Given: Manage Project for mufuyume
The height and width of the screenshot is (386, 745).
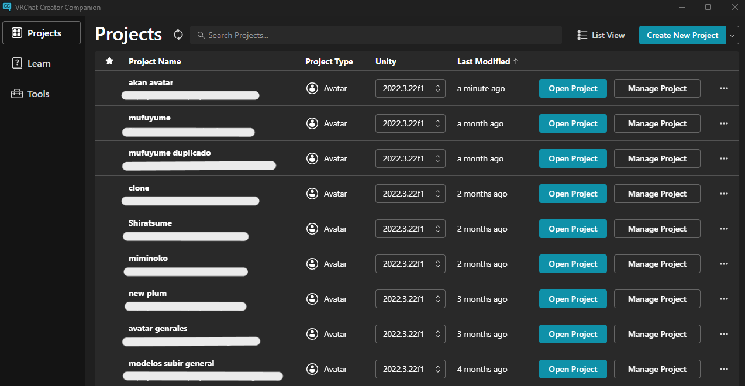Looking at the screenshot, I should (x=657, y=123).
